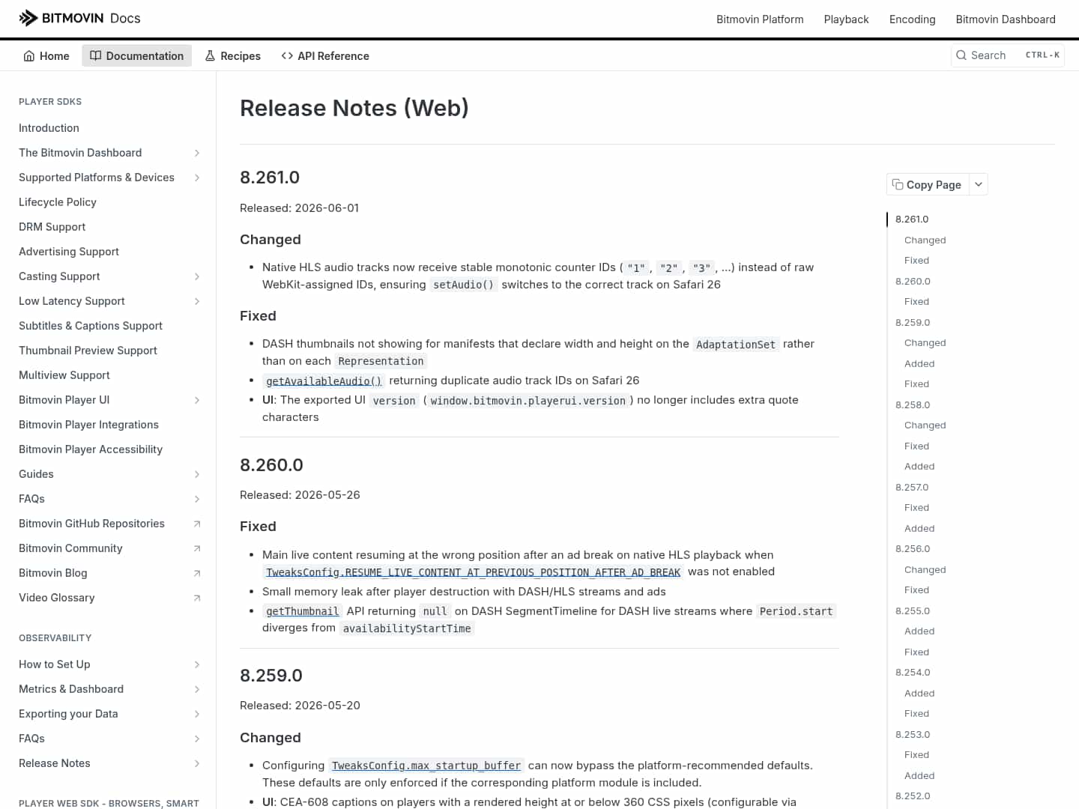
Task: Expand the Casting Support chevron
Action: tap(197, 276)
